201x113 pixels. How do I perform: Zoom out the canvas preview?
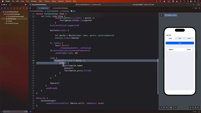pos(190,107)
